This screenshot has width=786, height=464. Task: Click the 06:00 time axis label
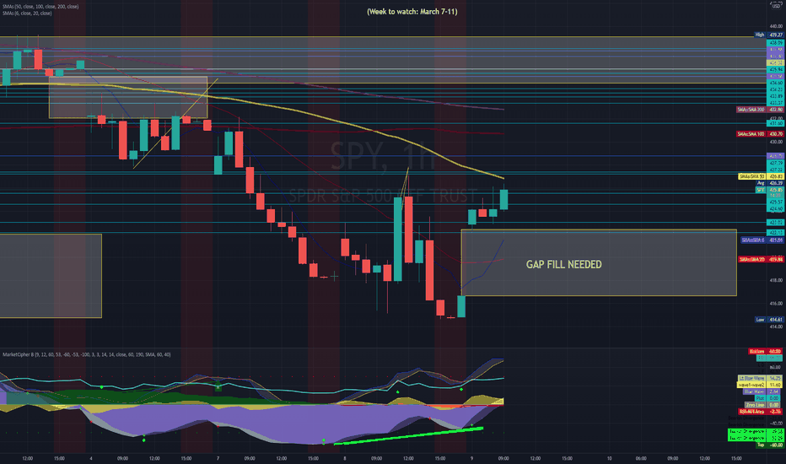click(641, 458)
